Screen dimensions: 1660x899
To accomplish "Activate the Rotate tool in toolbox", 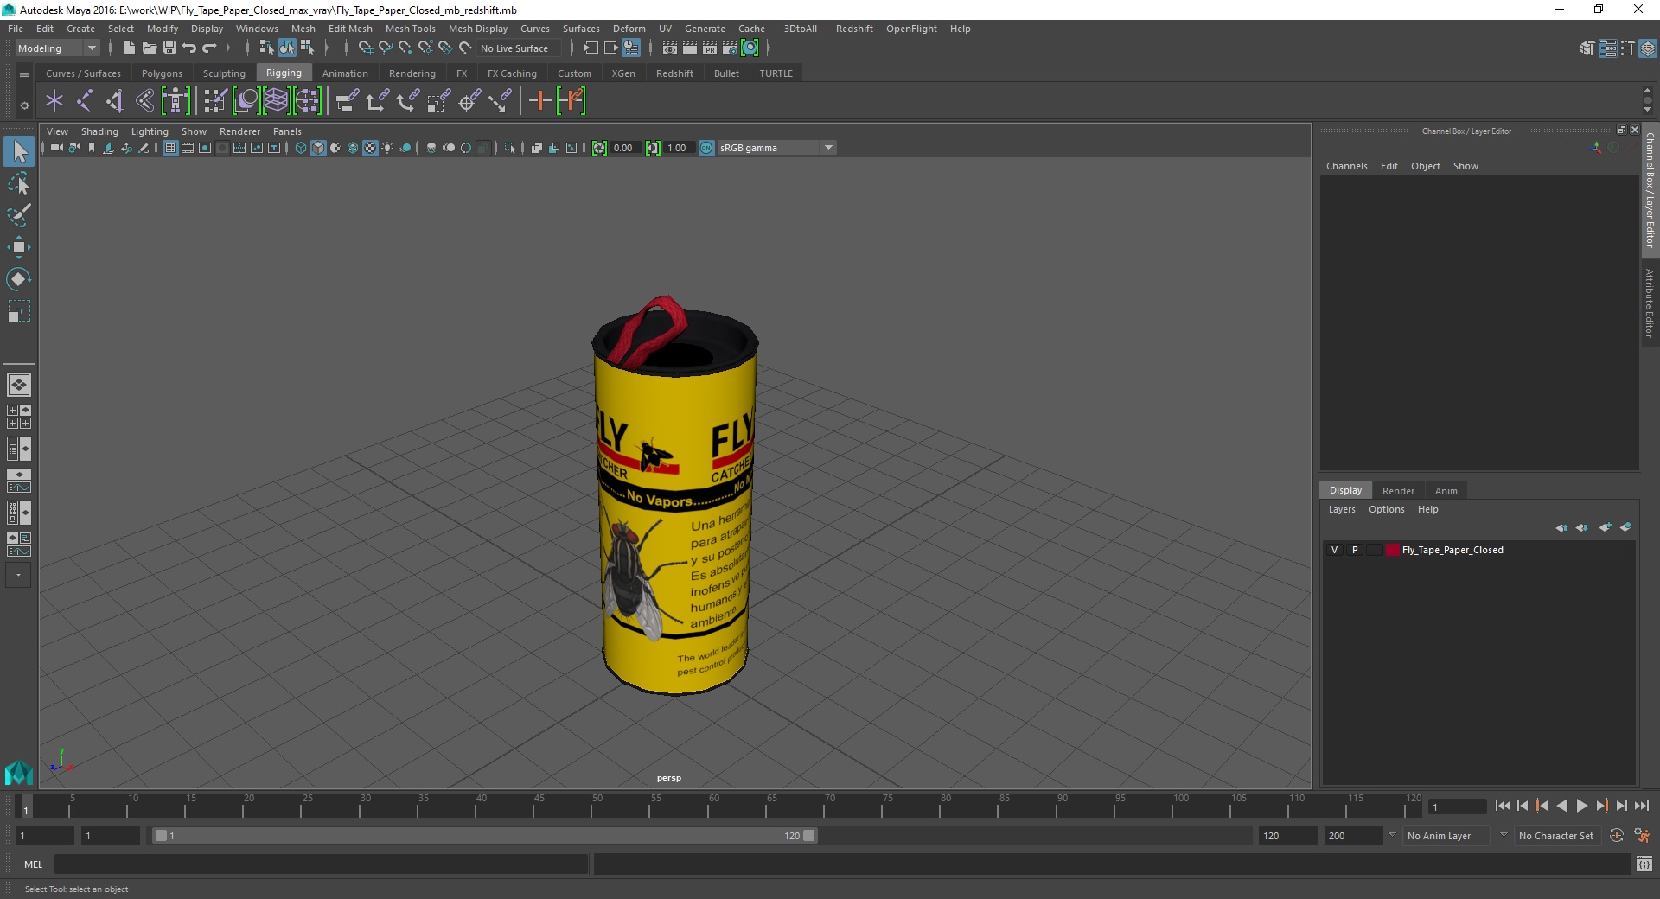I will point(19,278).
